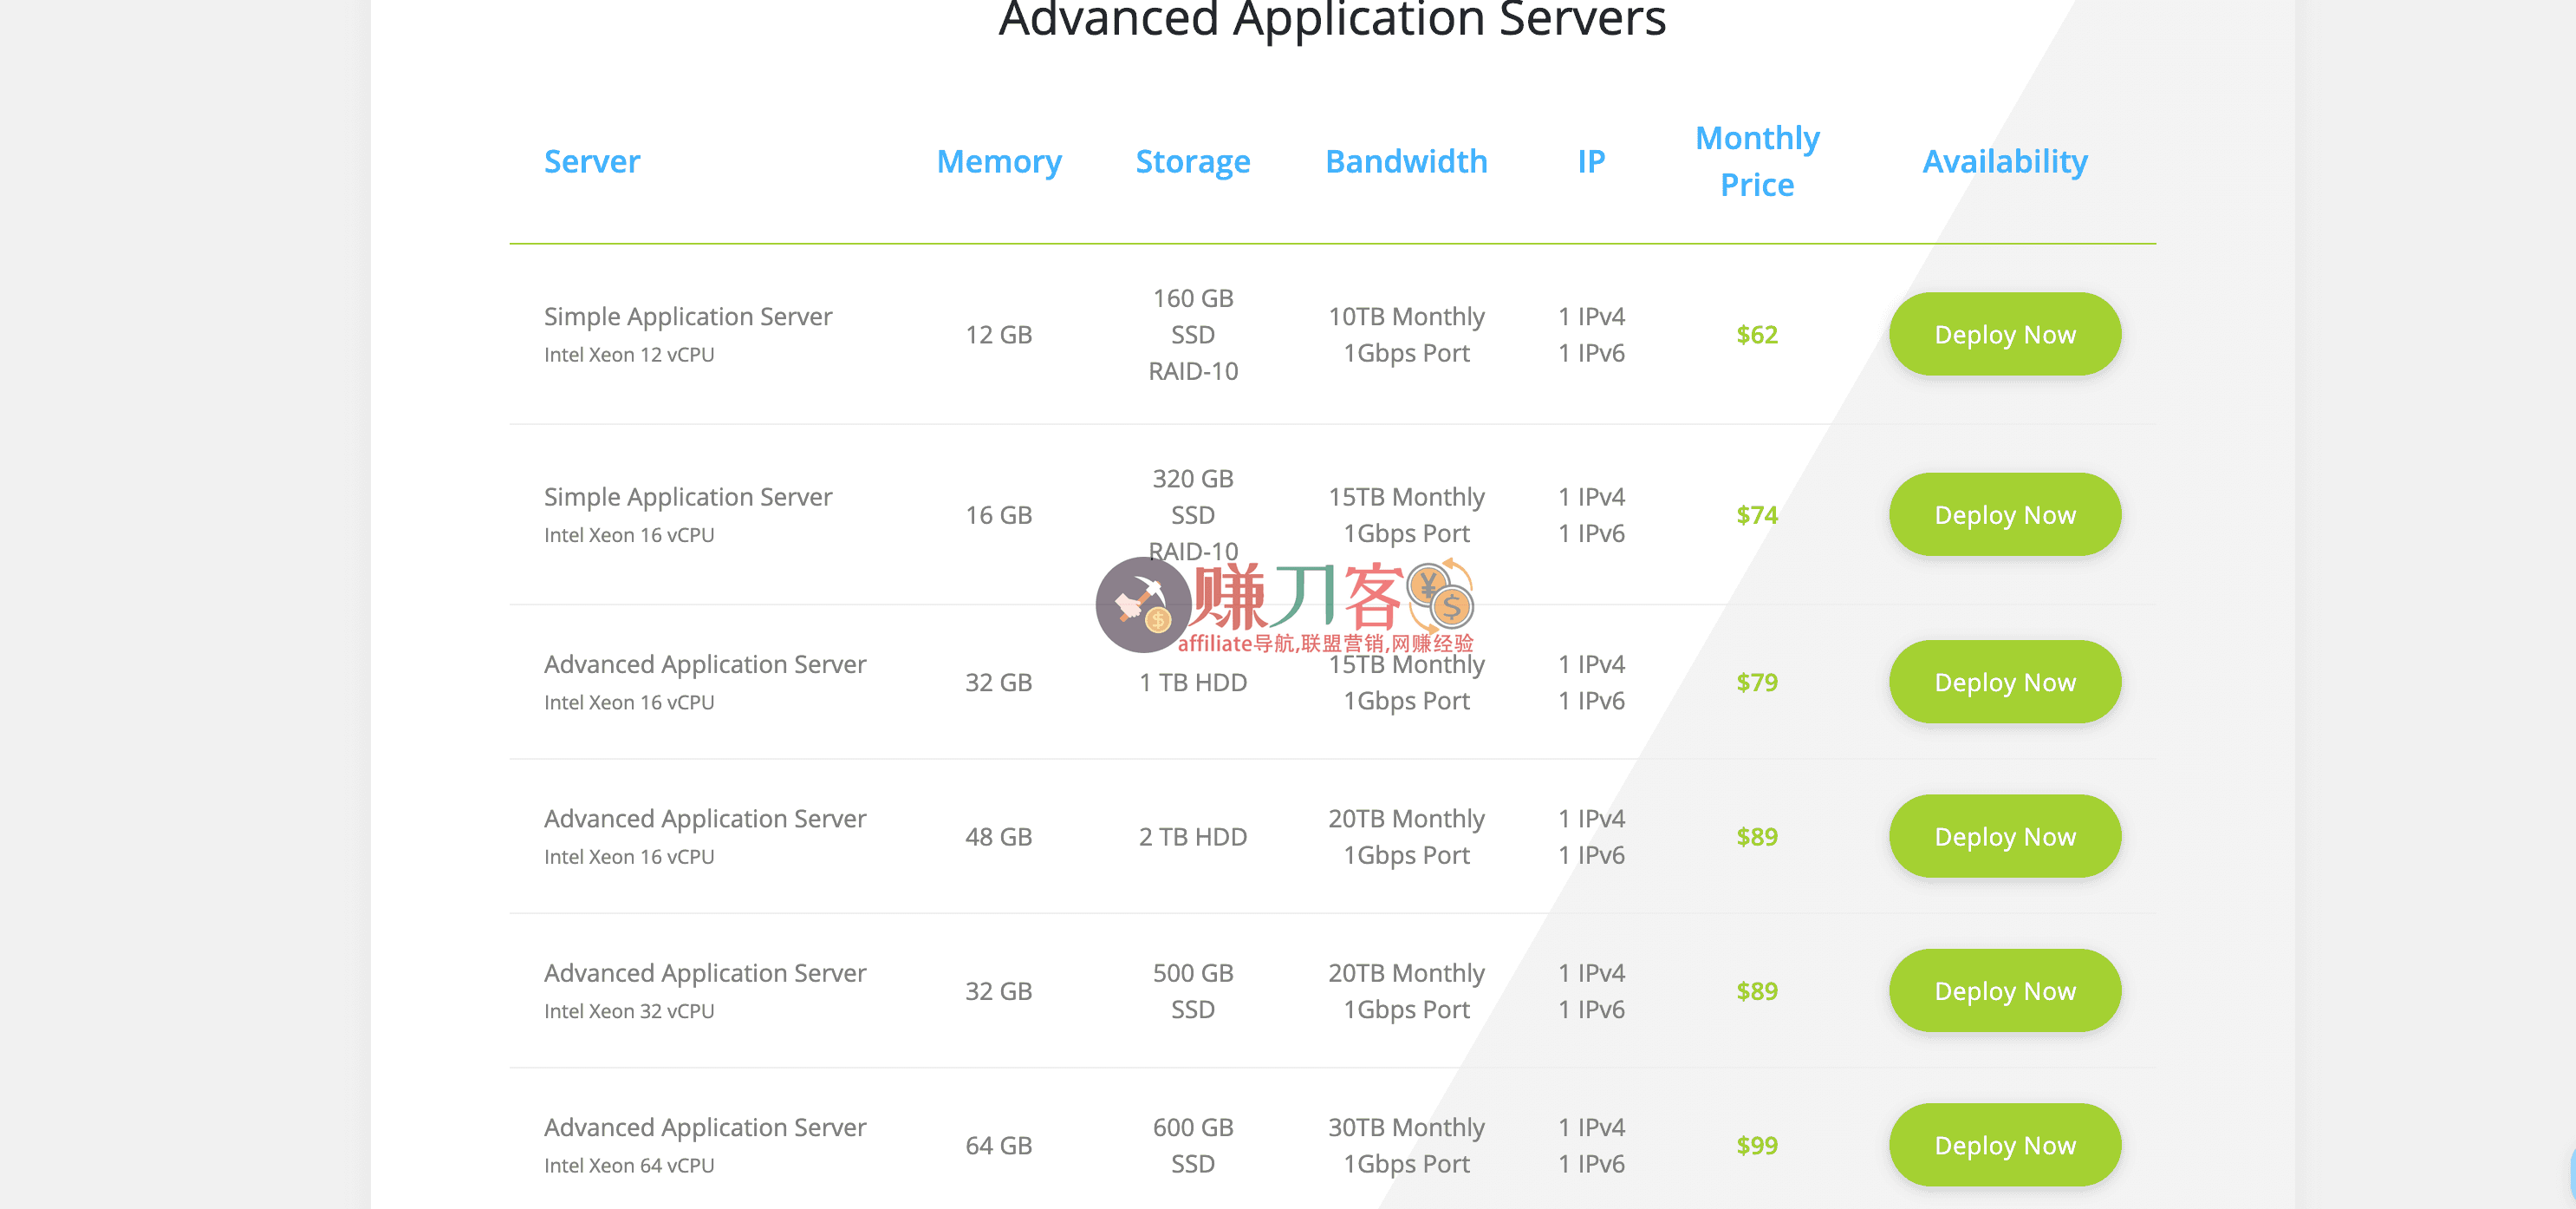The width and height of the screenshot is (2576, 1209).
Task: Click the Deploy Now button for the $62 server
Action: point(2004,334)
